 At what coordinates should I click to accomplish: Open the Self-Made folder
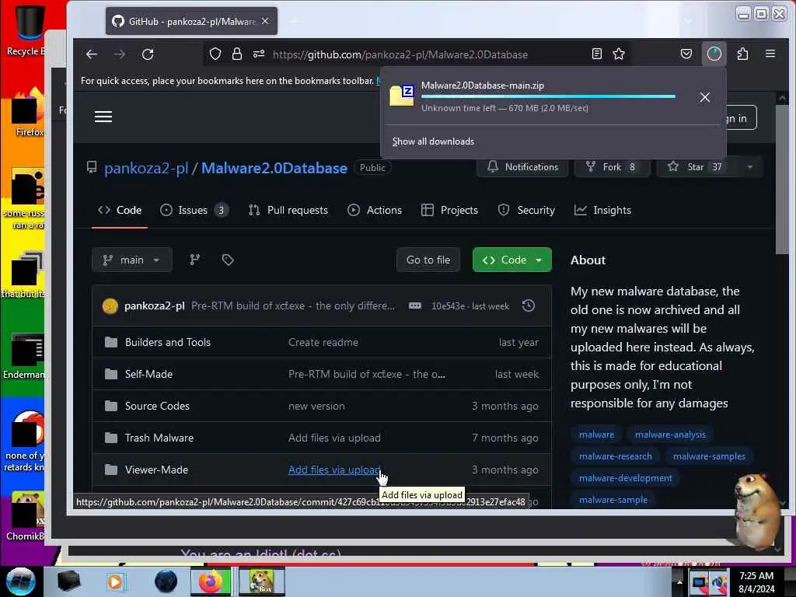pyautogui.click(x=148, y=374)
